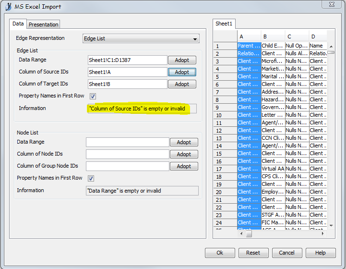This screenshot has height=269, width=346.
Task: Adopt selection for Edge List Data Range
Action: 182,60
